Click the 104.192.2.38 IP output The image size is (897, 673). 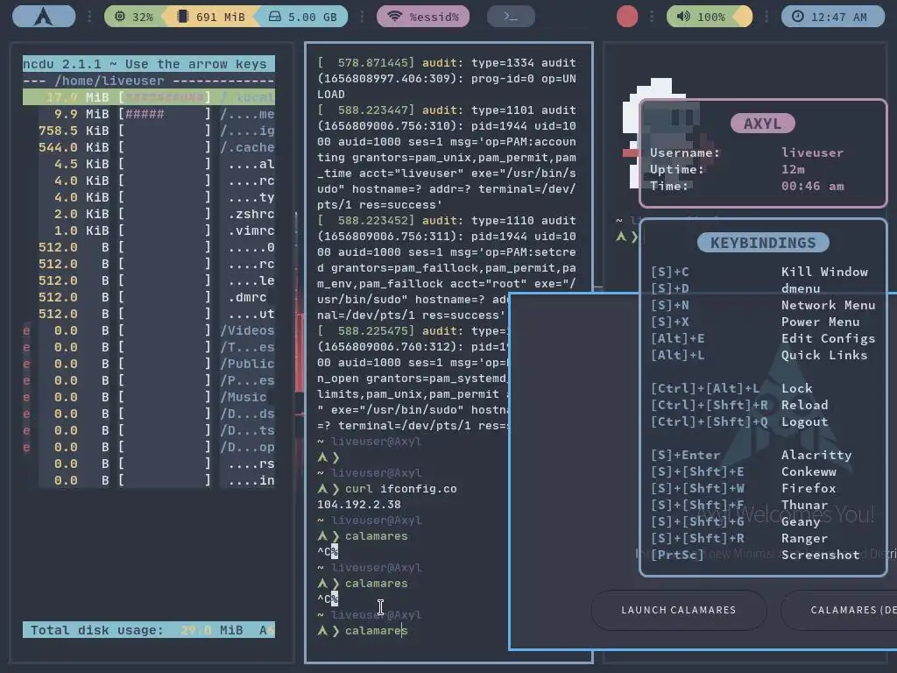tap(358, 504)
